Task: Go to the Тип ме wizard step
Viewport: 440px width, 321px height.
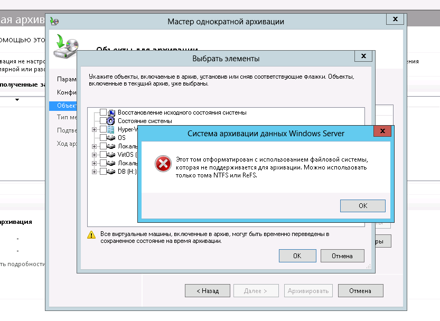Action: tap(67, 117)
